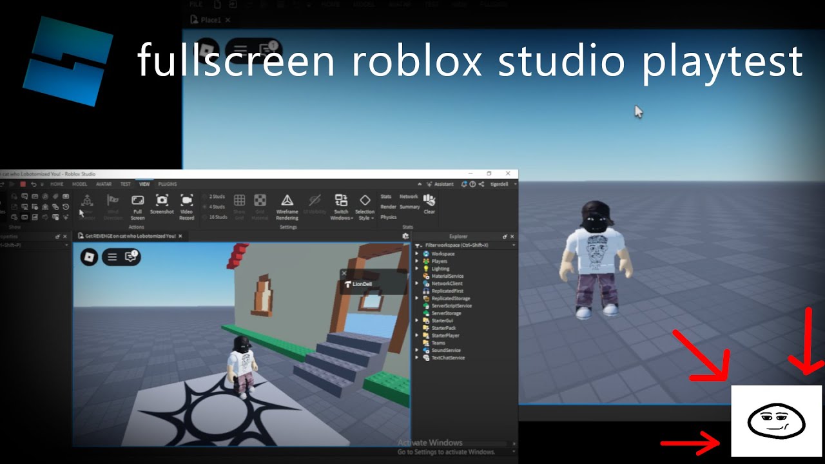Screen dimensions: 825x464
Task: Click the viewport settings gear icon
Action: 405,237
